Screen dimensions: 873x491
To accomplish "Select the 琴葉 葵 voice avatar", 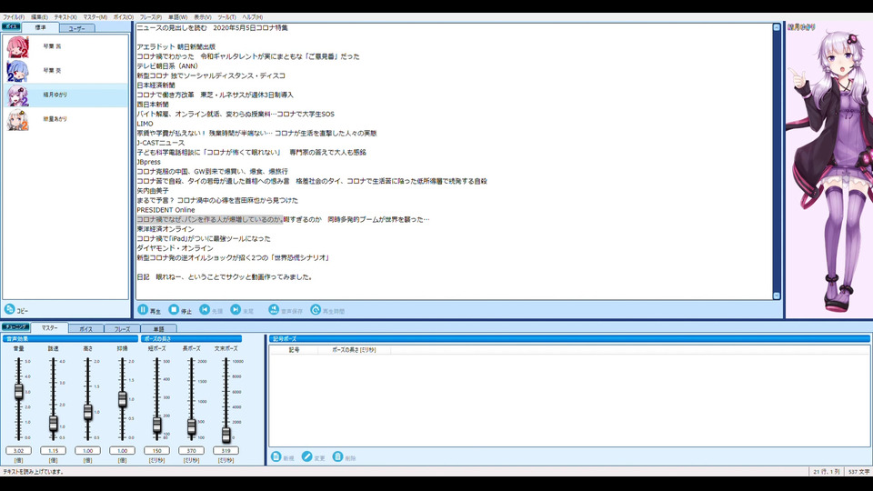I will point(17,71).
